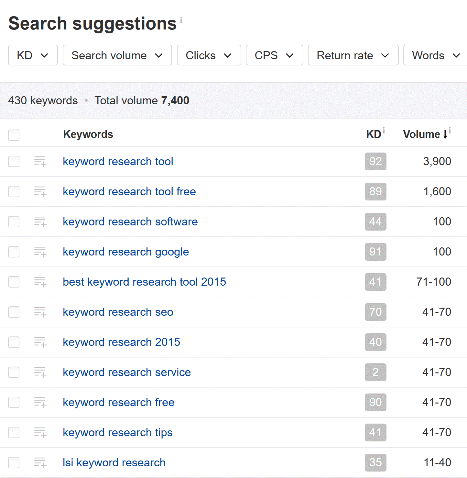Image resolution: width=467 pixels, height=478 pixels.
Task: Add "keyword research software" to a list
Action: (40, 222)
